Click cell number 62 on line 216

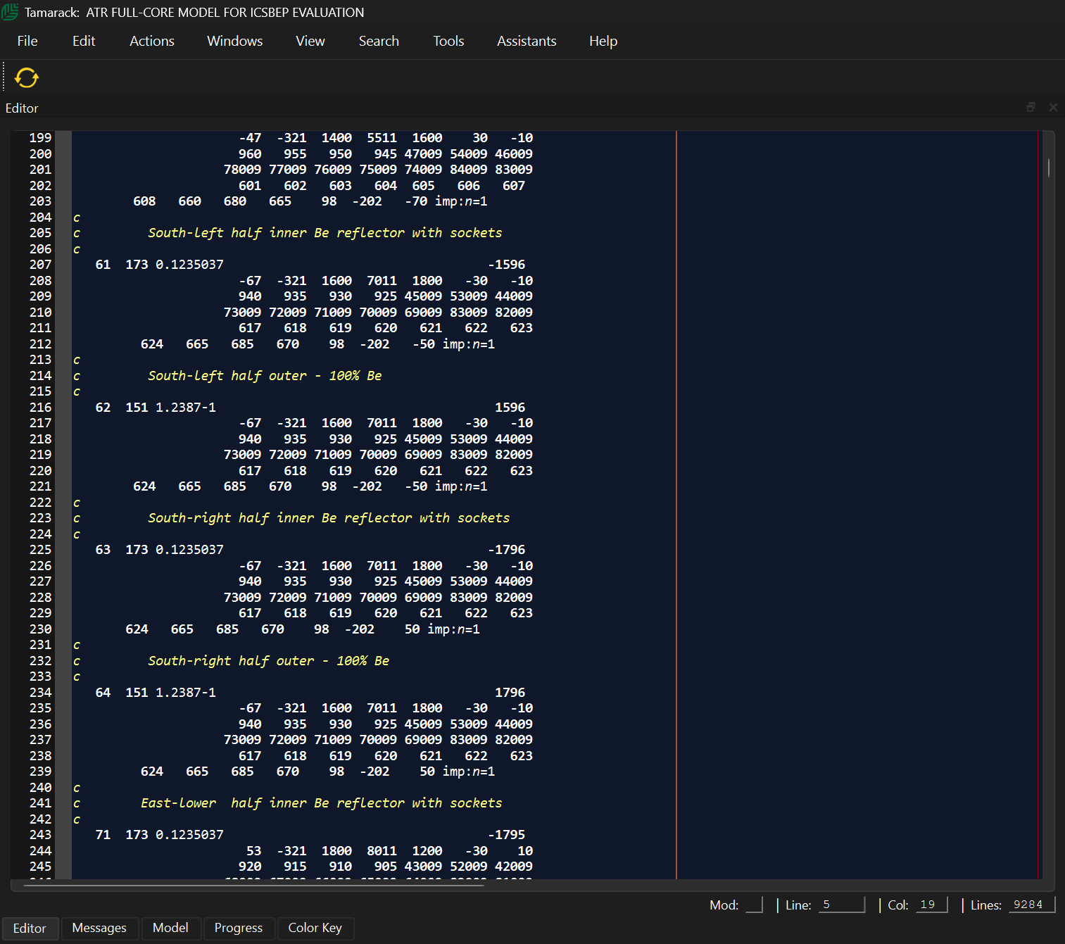103,408
